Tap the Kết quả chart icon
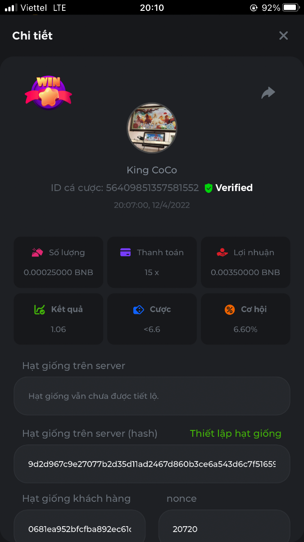Image resolution: width=304 pixels, height=542 pixels. (x=40, y=309)
